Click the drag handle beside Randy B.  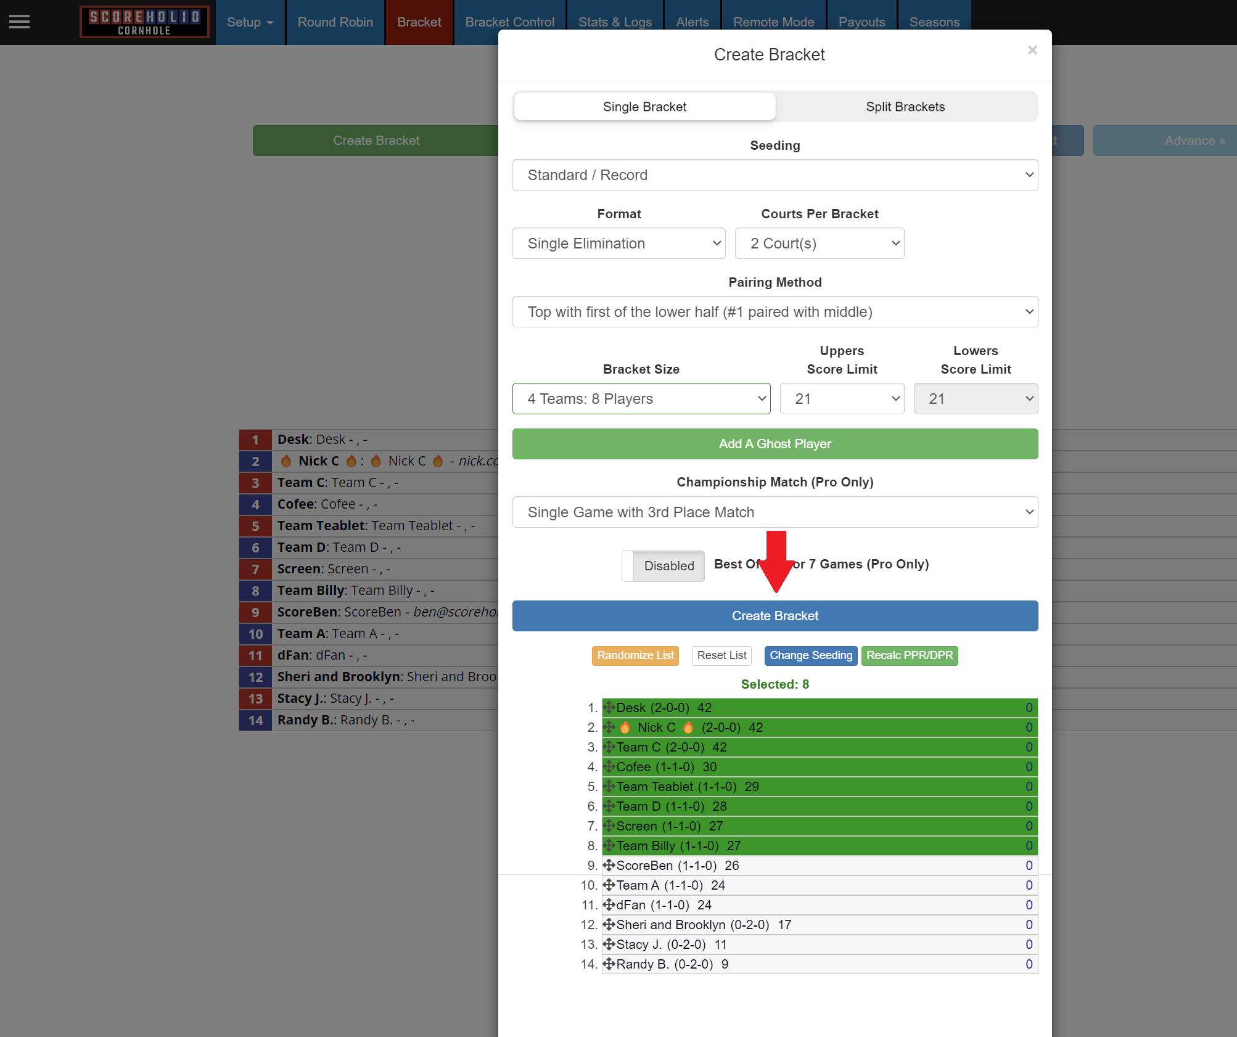click(609, 964)
